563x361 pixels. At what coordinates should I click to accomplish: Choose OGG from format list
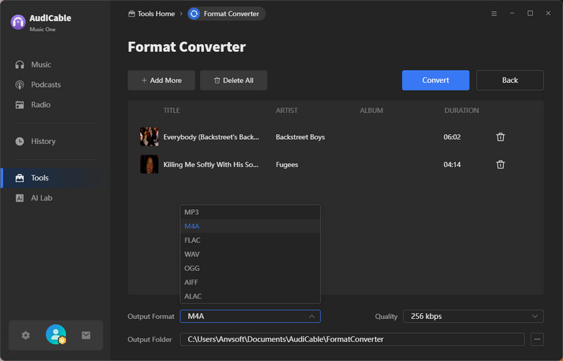(x=251, y=268)
